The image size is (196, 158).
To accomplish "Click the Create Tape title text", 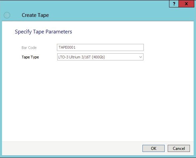I will click(x=35, y=15).
